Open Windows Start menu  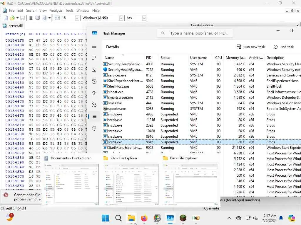[106, 218]
